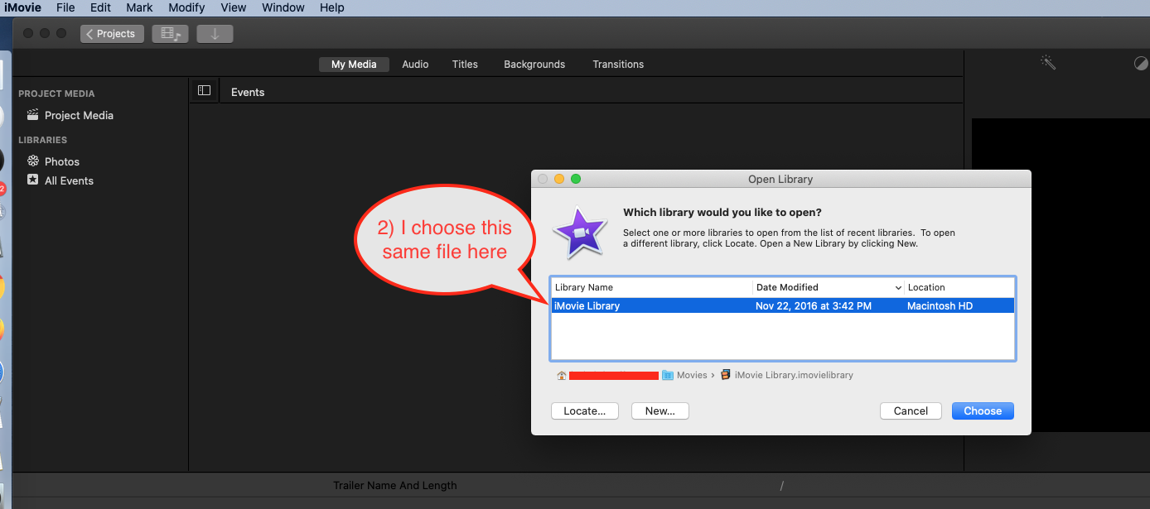Click the Photos flower icon
The image size is (1150, 509).
33,161
